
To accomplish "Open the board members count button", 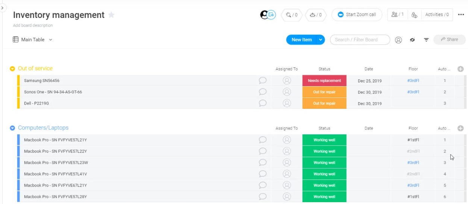I will click(x=397, y=15).
